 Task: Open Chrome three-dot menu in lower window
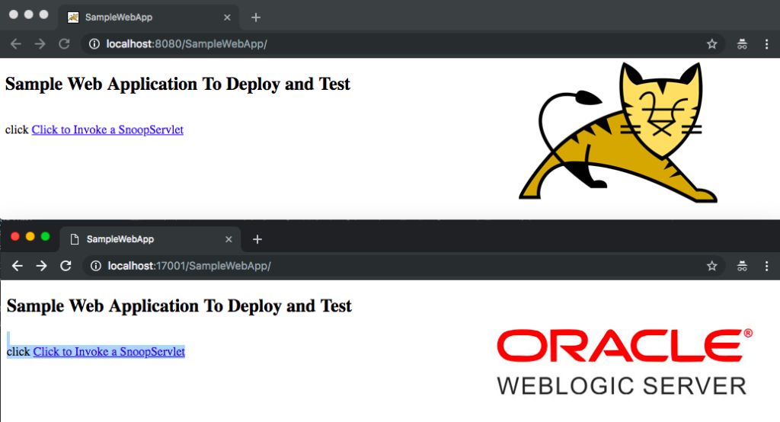(766, 266)
